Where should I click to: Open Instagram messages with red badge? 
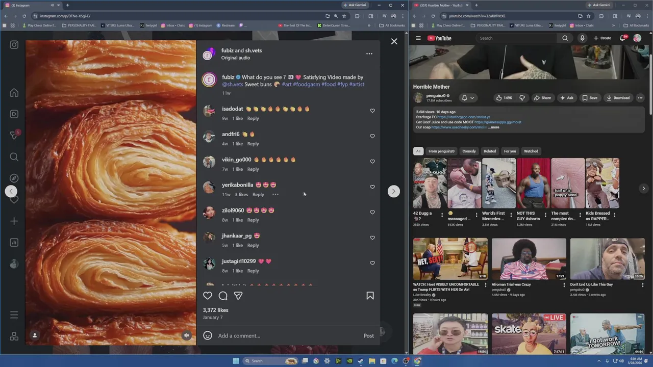14,135
